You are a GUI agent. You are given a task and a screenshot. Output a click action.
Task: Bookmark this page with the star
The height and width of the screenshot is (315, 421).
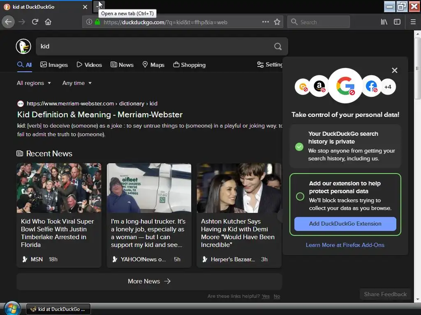click(x=277, y=22)
